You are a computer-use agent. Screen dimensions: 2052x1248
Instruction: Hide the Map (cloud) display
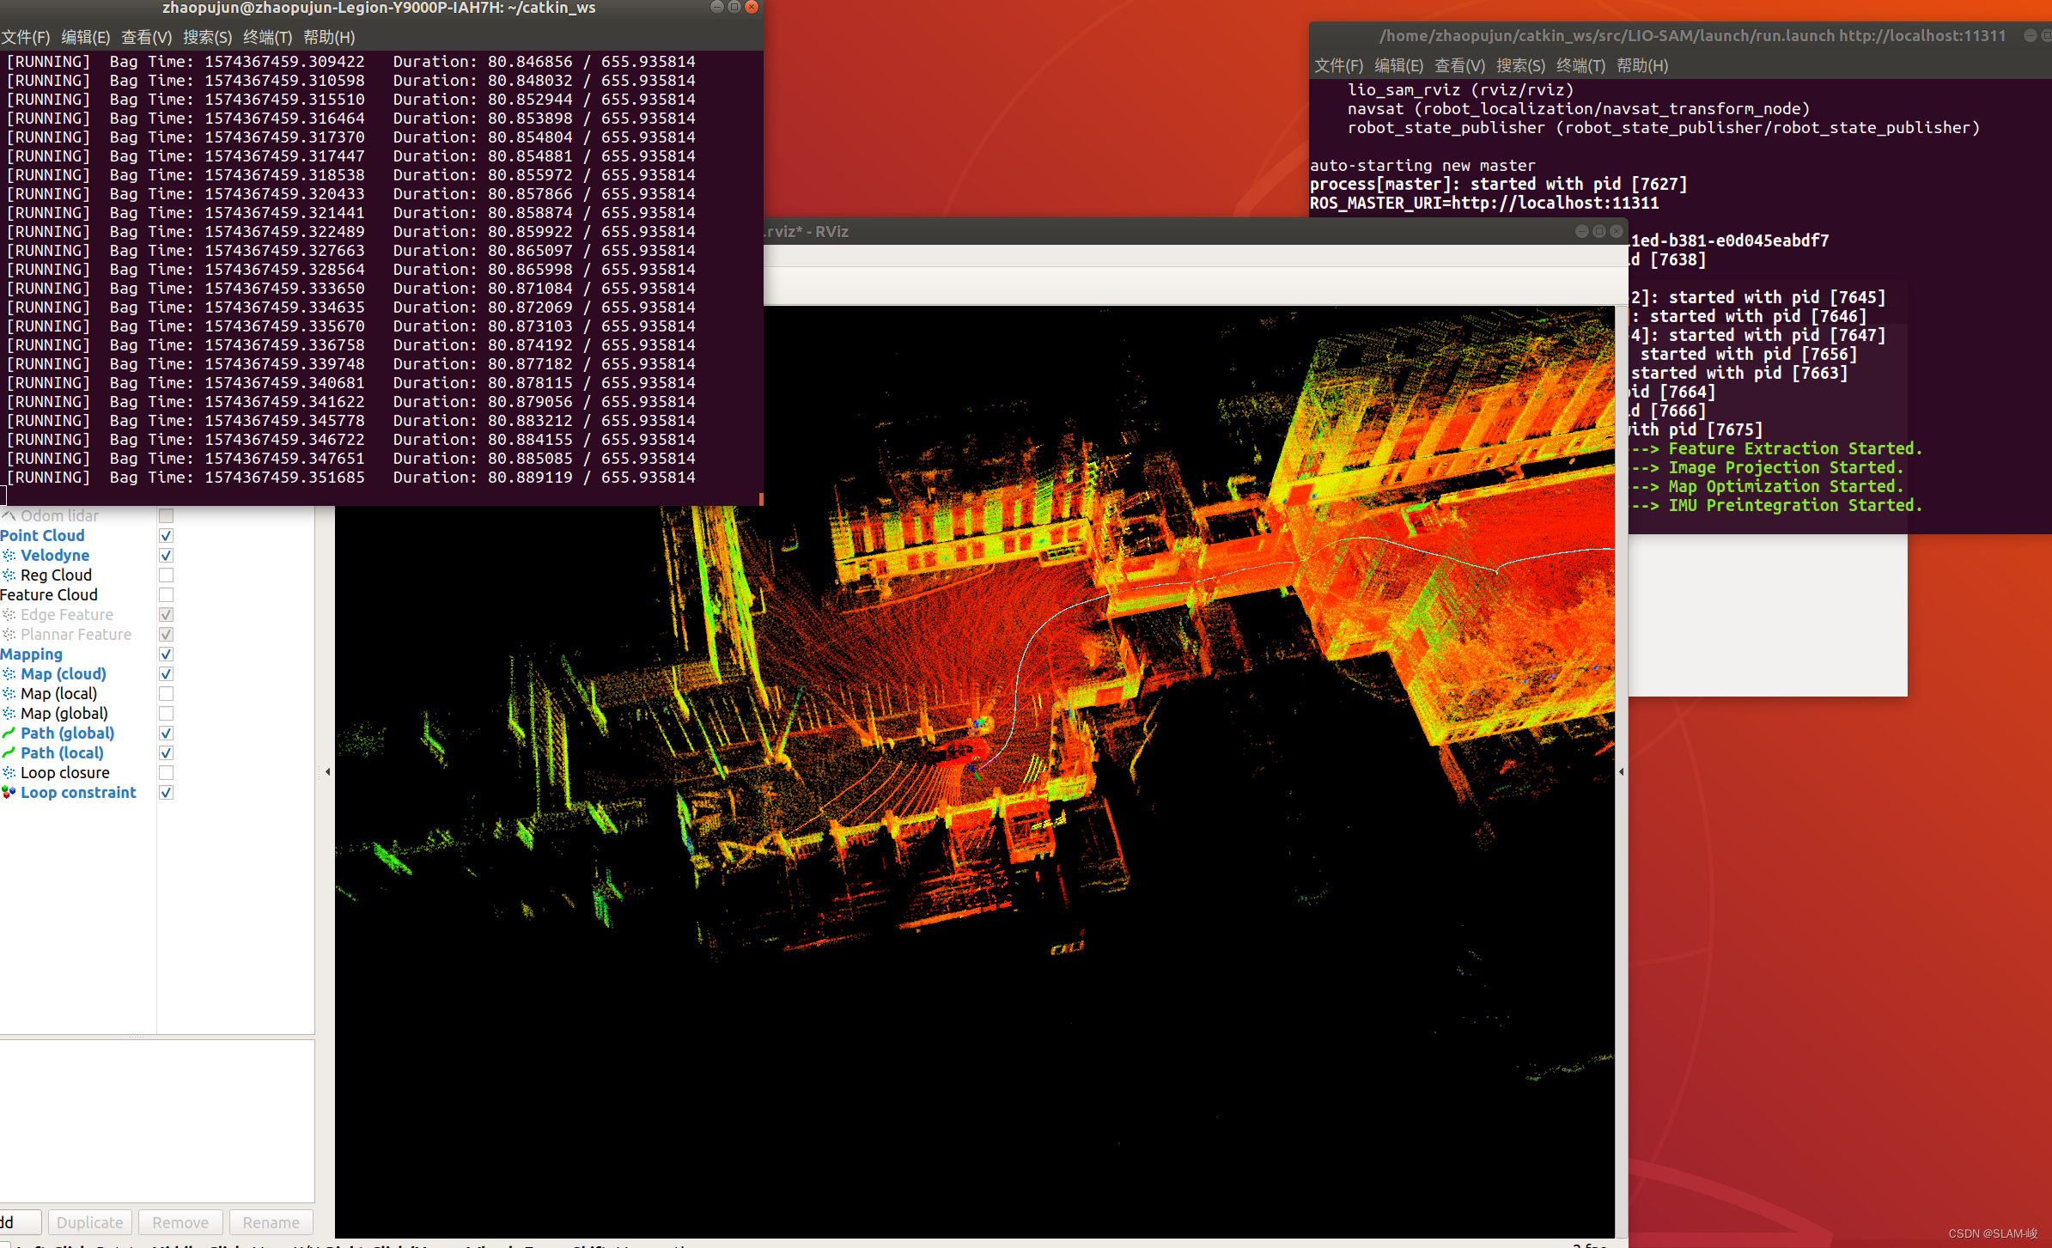coord(167,674)
